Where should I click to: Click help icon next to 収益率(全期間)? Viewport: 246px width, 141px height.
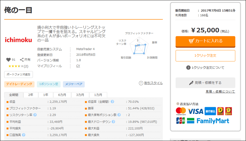coord(112,102)
